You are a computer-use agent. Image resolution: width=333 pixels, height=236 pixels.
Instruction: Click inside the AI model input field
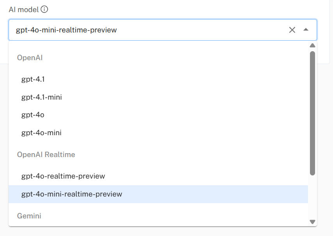(x=148, y=30)
